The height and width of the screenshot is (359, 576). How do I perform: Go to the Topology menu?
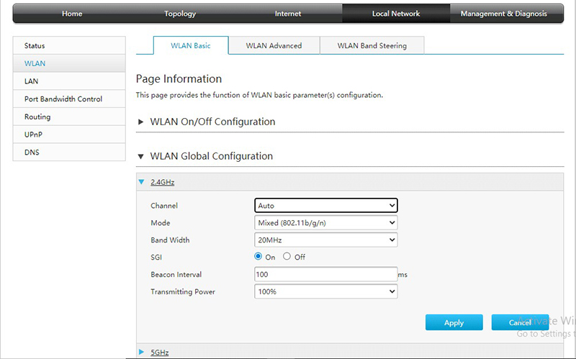pos(180,14)
